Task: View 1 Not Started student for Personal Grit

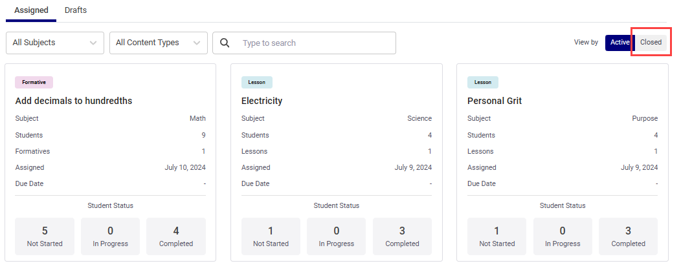Action: [497, 236]
